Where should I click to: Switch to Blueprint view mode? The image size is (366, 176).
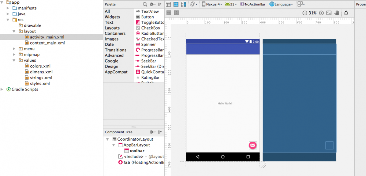(176, 4)
